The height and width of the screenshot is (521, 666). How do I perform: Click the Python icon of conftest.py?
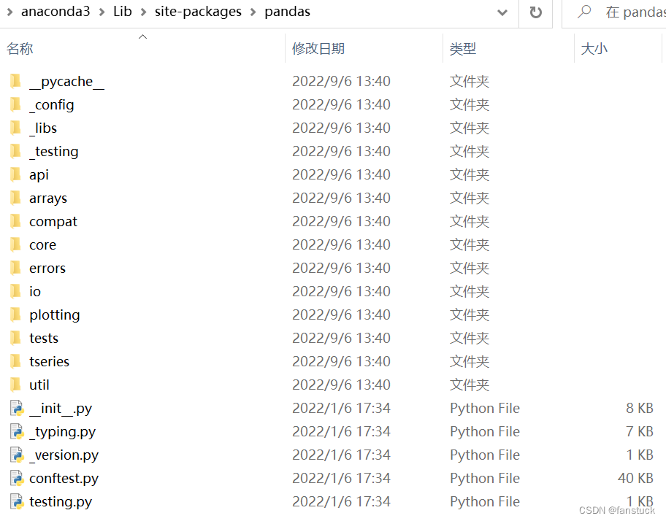click(x=17, y=478)
